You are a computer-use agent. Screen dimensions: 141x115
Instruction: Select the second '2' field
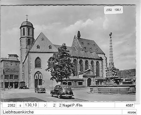point(59,105)
